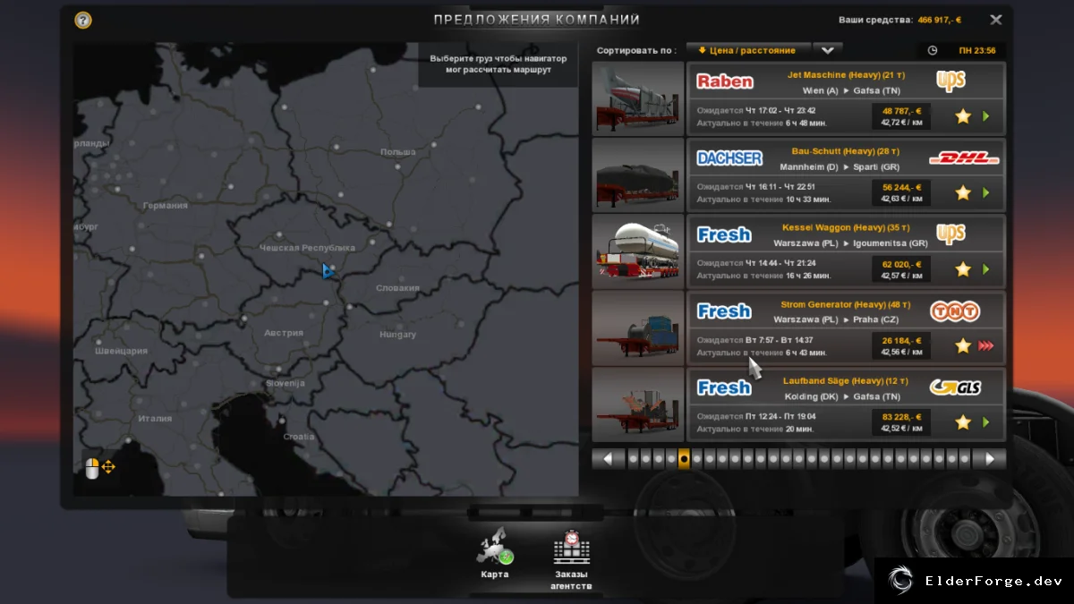1074x604 pixels.
Task: Select the Jet Maschine trailer thumbnail
Action: [x=638, y=98]
